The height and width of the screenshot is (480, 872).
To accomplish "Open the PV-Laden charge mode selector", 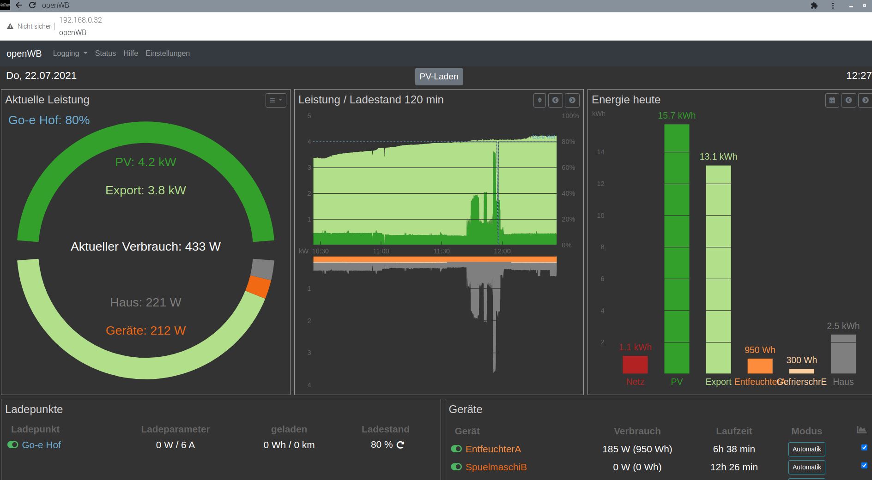I will pos(439,77).
